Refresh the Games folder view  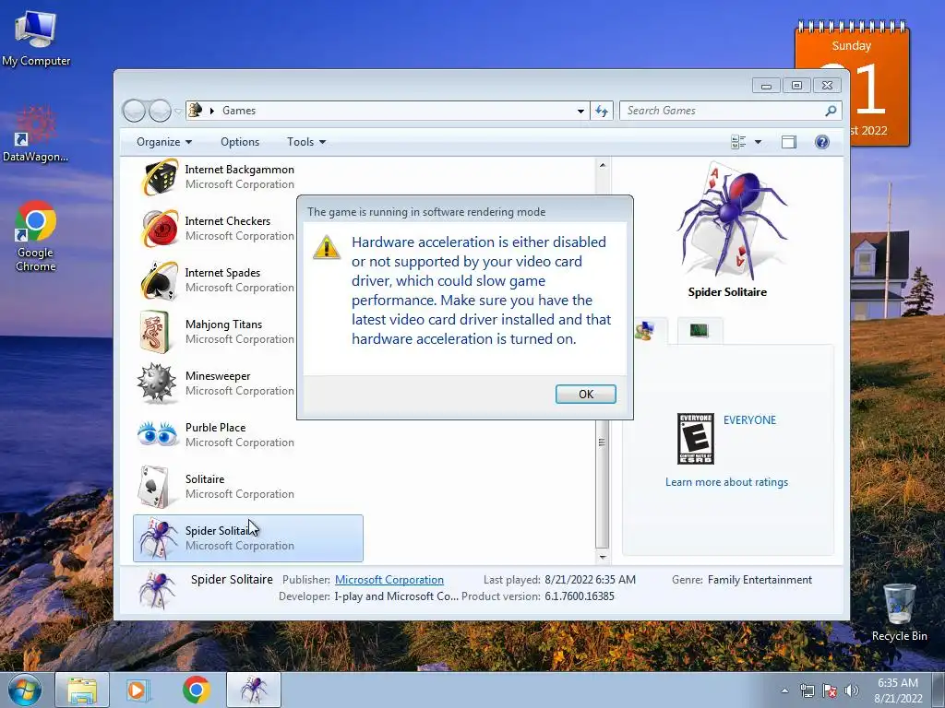tap(602, 111)
